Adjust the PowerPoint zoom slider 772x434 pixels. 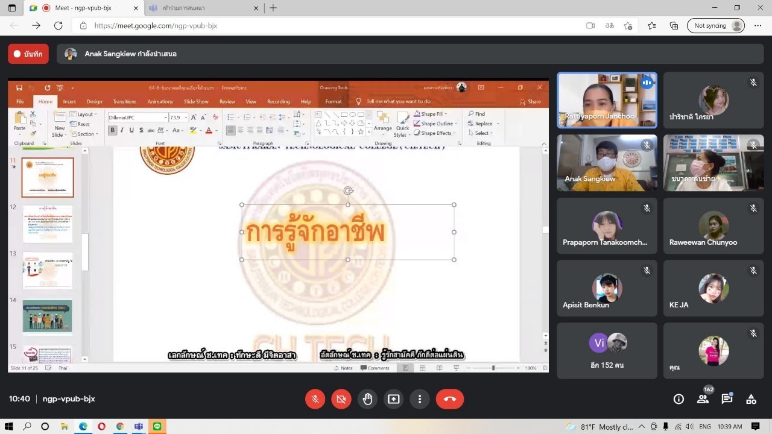pyautogui.click(x=493, y=368)
